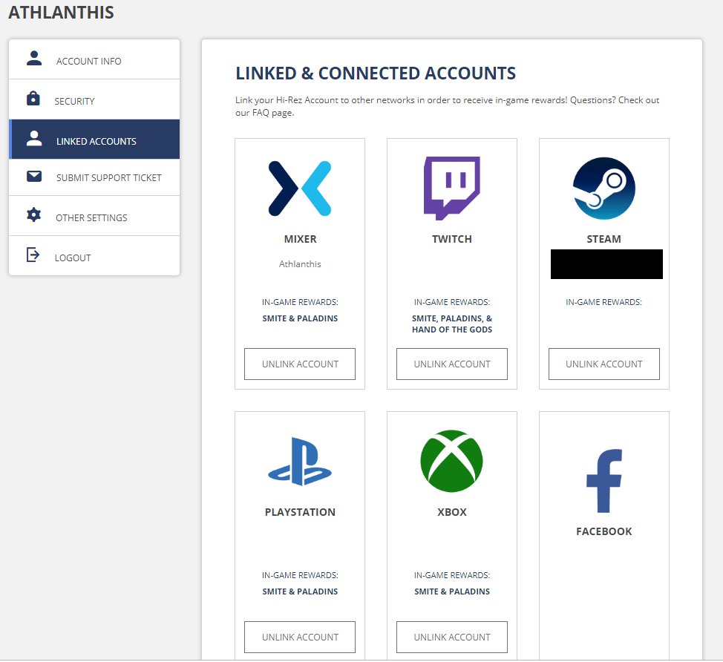Unlink the Xbox account
723x662 pixels.
coord(452,637)
